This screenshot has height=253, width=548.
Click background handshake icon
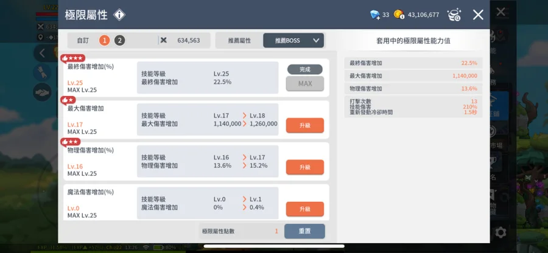click(42, 92)
